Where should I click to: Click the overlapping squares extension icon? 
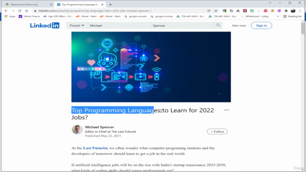(231, 11)
